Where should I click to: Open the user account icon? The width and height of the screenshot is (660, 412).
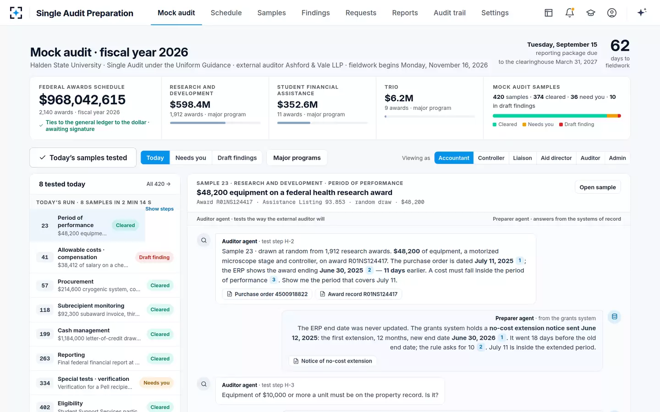pyautogui.click(x=612, y=13)
